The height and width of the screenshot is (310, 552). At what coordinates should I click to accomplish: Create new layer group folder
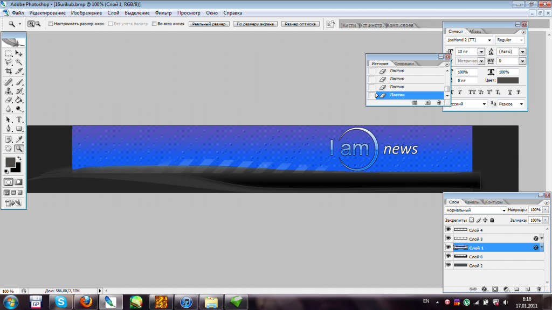click(x=517, y=289)
